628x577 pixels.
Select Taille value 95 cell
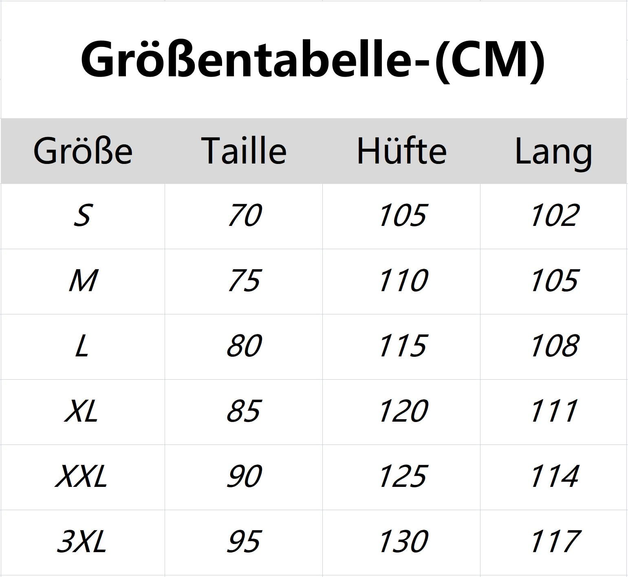coord(244,542)
